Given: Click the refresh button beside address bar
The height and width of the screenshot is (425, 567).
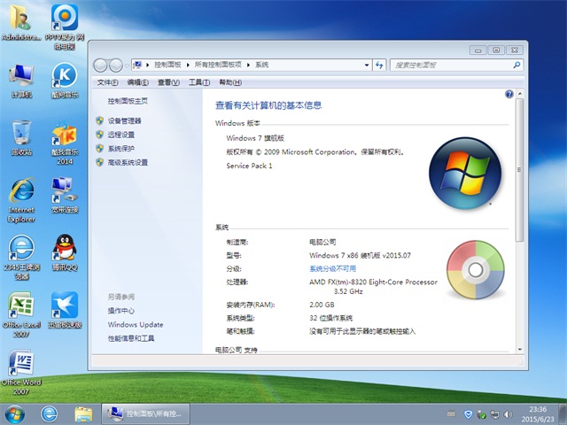Looking at the screenshot, I should (x=379, y=65).
